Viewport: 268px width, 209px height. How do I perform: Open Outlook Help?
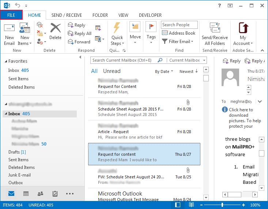(x=219, y=5)
